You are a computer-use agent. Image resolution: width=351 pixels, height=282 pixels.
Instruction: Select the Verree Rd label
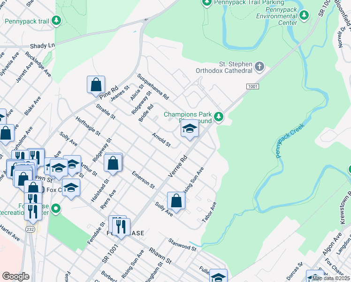click(177, 166)
